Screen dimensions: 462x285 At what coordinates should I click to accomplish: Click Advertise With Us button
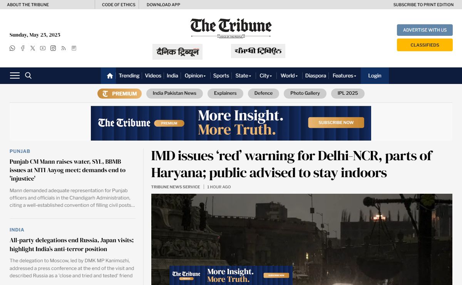coord(425,30)
